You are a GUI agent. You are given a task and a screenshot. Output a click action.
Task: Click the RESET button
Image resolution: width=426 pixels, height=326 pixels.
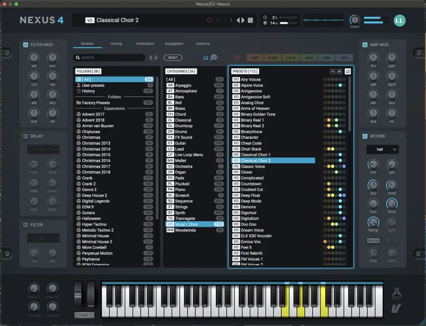[173, 58]
